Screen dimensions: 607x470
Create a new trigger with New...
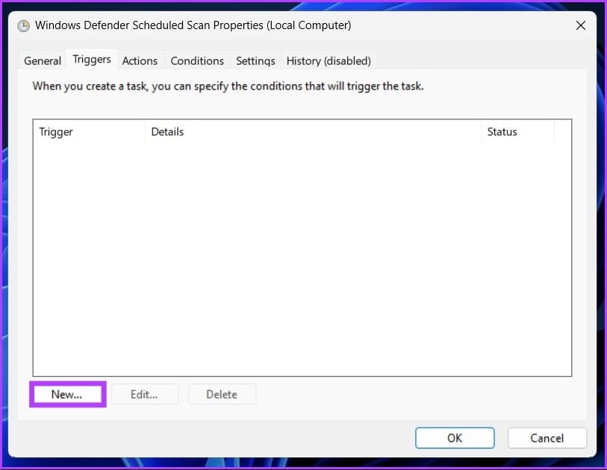pos(67,394)
